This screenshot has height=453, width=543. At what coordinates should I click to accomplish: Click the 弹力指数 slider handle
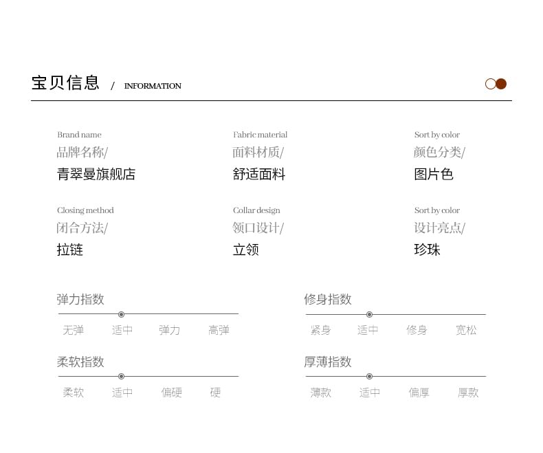(121, 314)
